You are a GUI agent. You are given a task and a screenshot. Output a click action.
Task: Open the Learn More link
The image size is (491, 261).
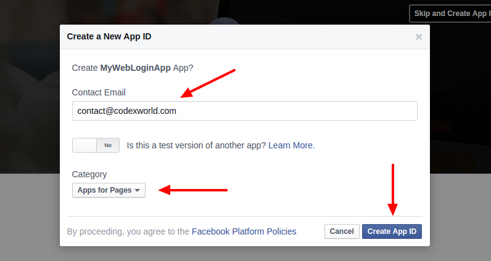tap(292, 145)
